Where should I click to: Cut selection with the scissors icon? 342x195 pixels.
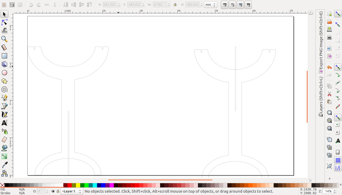pyautogui.click(x=329, y=94)
